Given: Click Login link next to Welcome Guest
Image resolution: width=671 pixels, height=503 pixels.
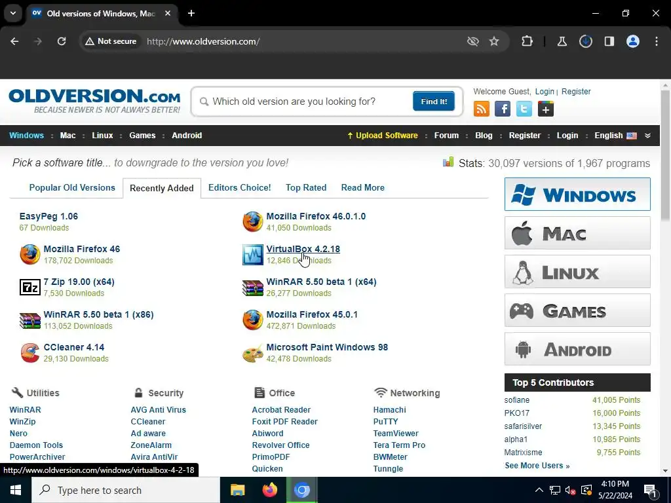Looking at the screenshot, I should (x=545, y=92).
